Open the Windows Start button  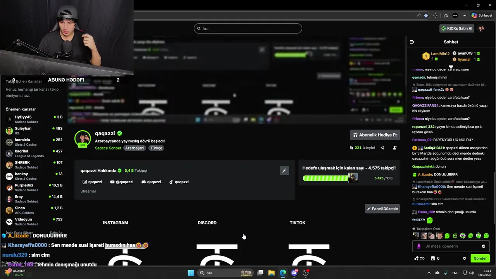[191, 273]
